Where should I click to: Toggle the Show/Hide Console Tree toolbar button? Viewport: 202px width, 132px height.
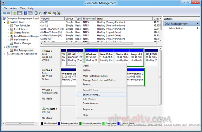[19, 13]
